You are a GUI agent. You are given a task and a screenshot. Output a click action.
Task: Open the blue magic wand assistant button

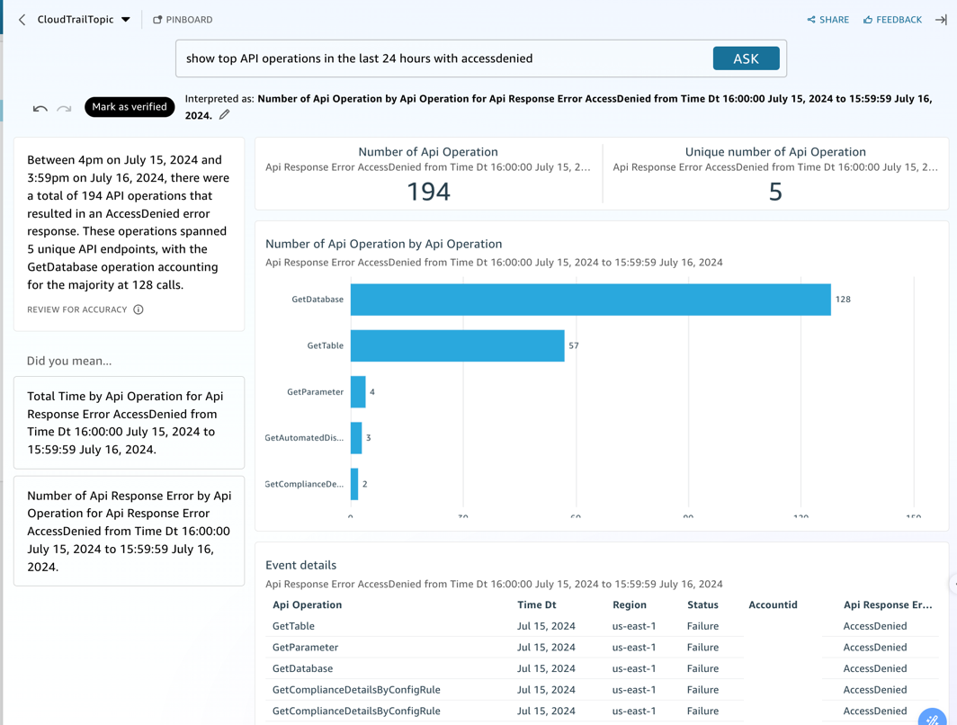point(933,717)
